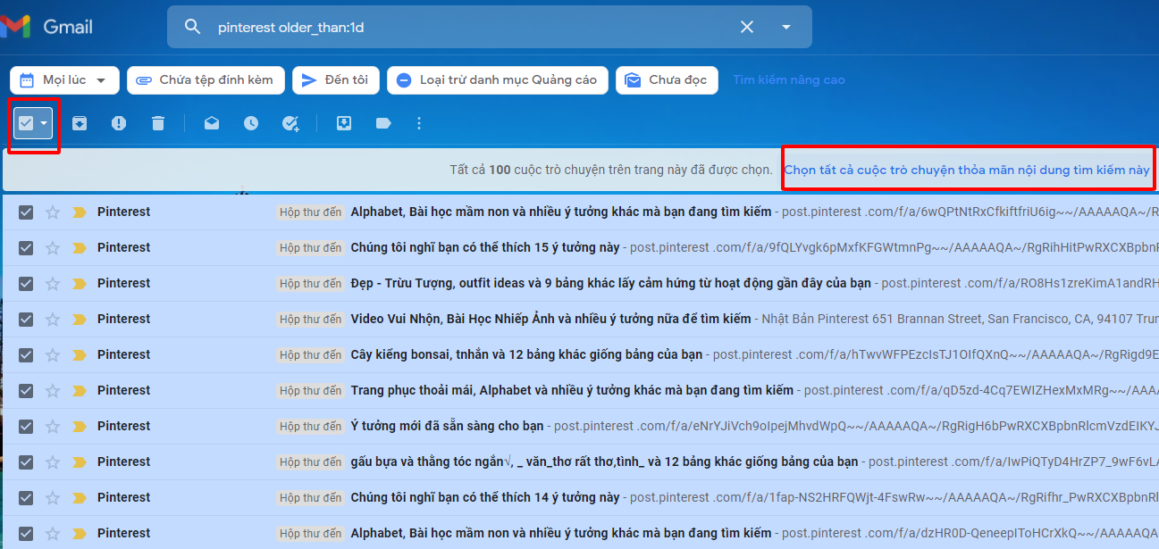Screen dimensions: 1159x549
Task: Snooze selected conversations with clock icon
Action: click(x=251, y=123)
